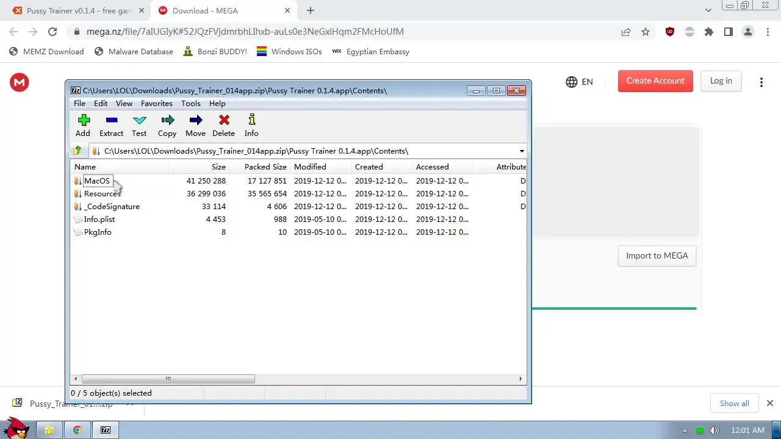Click the horizontal scrollbar thumb in 7-Zip
This screenshot has width=781, height=439.
[168, 379]
